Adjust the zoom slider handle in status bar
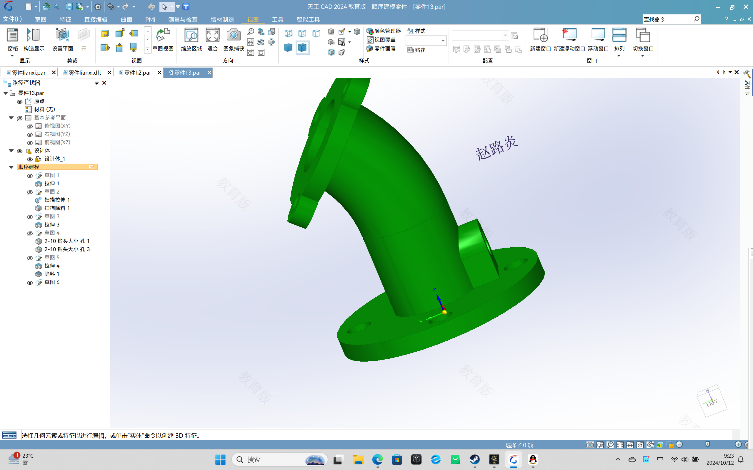 708,444
